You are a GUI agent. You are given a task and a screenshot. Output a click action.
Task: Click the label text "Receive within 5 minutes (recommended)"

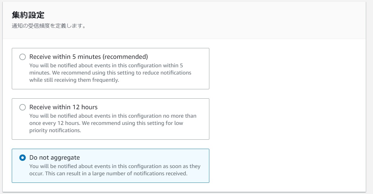coord(88,57)
